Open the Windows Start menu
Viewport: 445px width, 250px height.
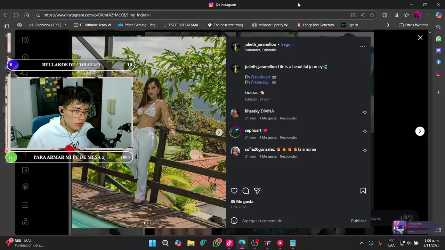click(x=152, y=243)
